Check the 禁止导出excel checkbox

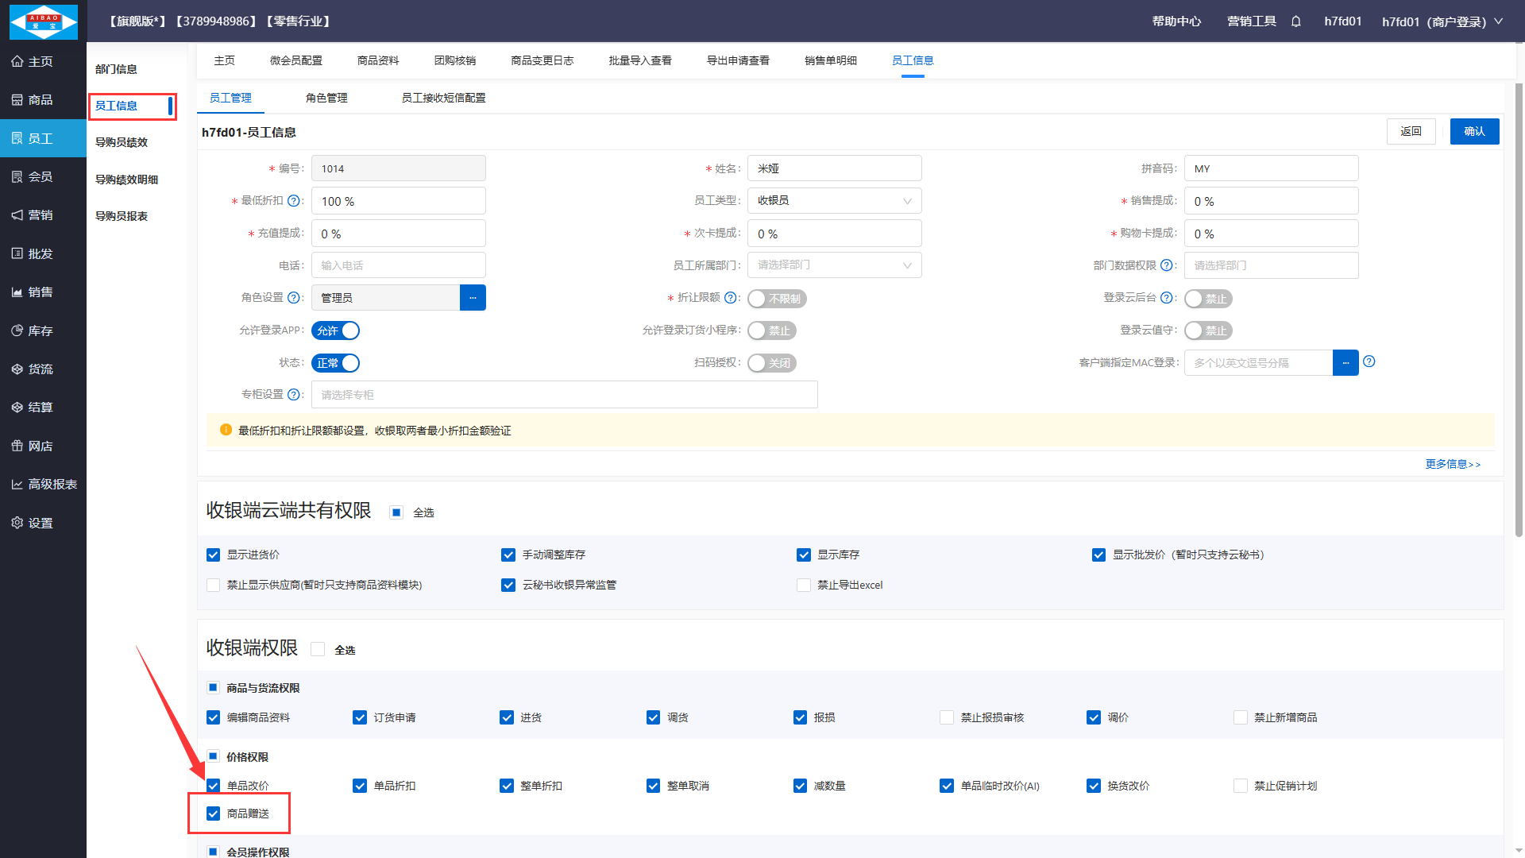(x=804, y=586)
